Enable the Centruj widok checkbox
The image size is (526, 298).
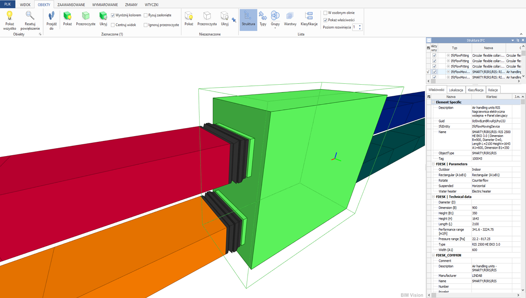click(x=113, y=25)
